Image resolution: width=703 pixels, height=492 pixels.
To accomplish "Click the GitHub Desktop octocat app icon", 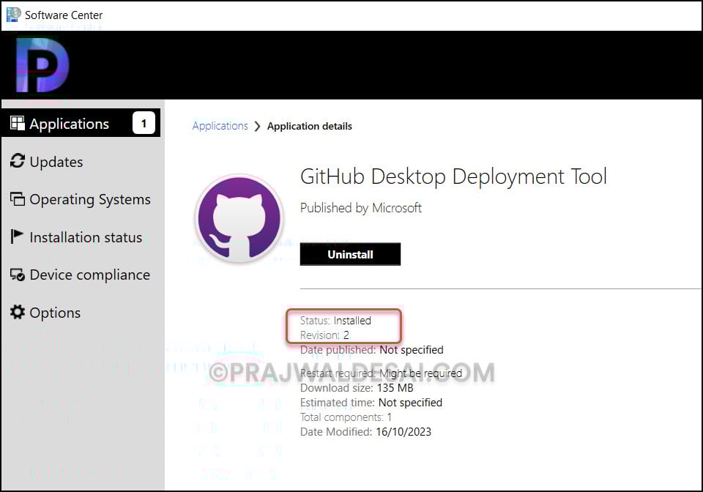I will tap(239, 218).
